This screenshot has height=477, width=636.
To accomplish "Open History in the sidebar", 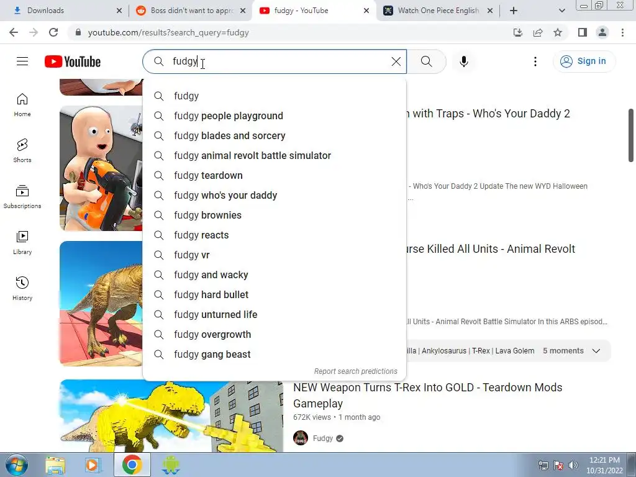I will 22,288.
